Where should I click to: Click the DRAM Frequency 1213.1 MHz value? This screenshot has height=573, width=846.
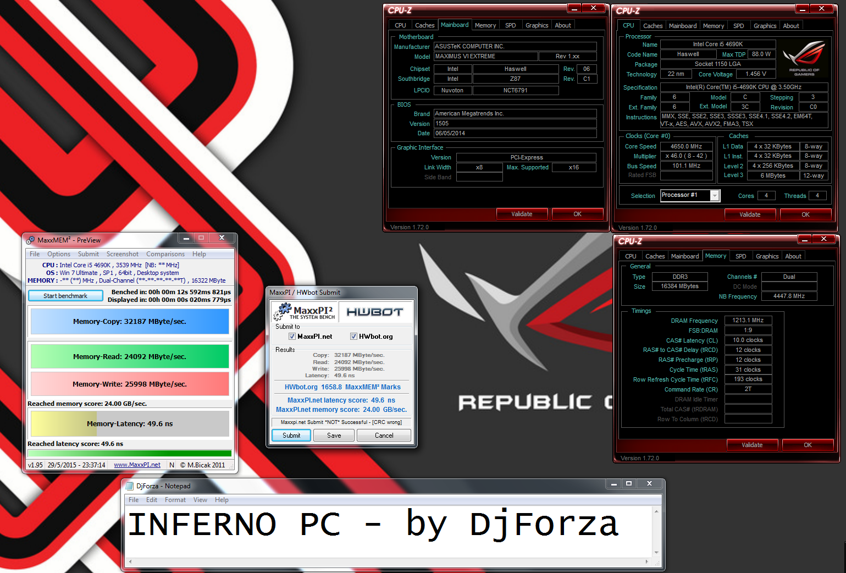(748, 320)
